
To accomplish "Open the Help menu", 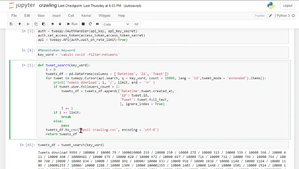I will 121,16.
